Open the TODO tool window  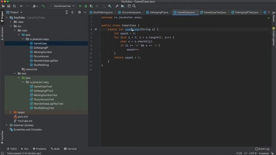point(12,149)
